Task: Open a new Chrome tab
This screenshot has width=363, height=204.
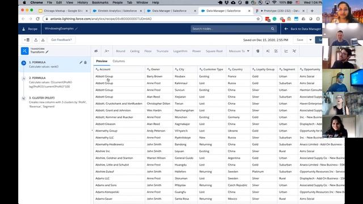Action: [312, 11]
